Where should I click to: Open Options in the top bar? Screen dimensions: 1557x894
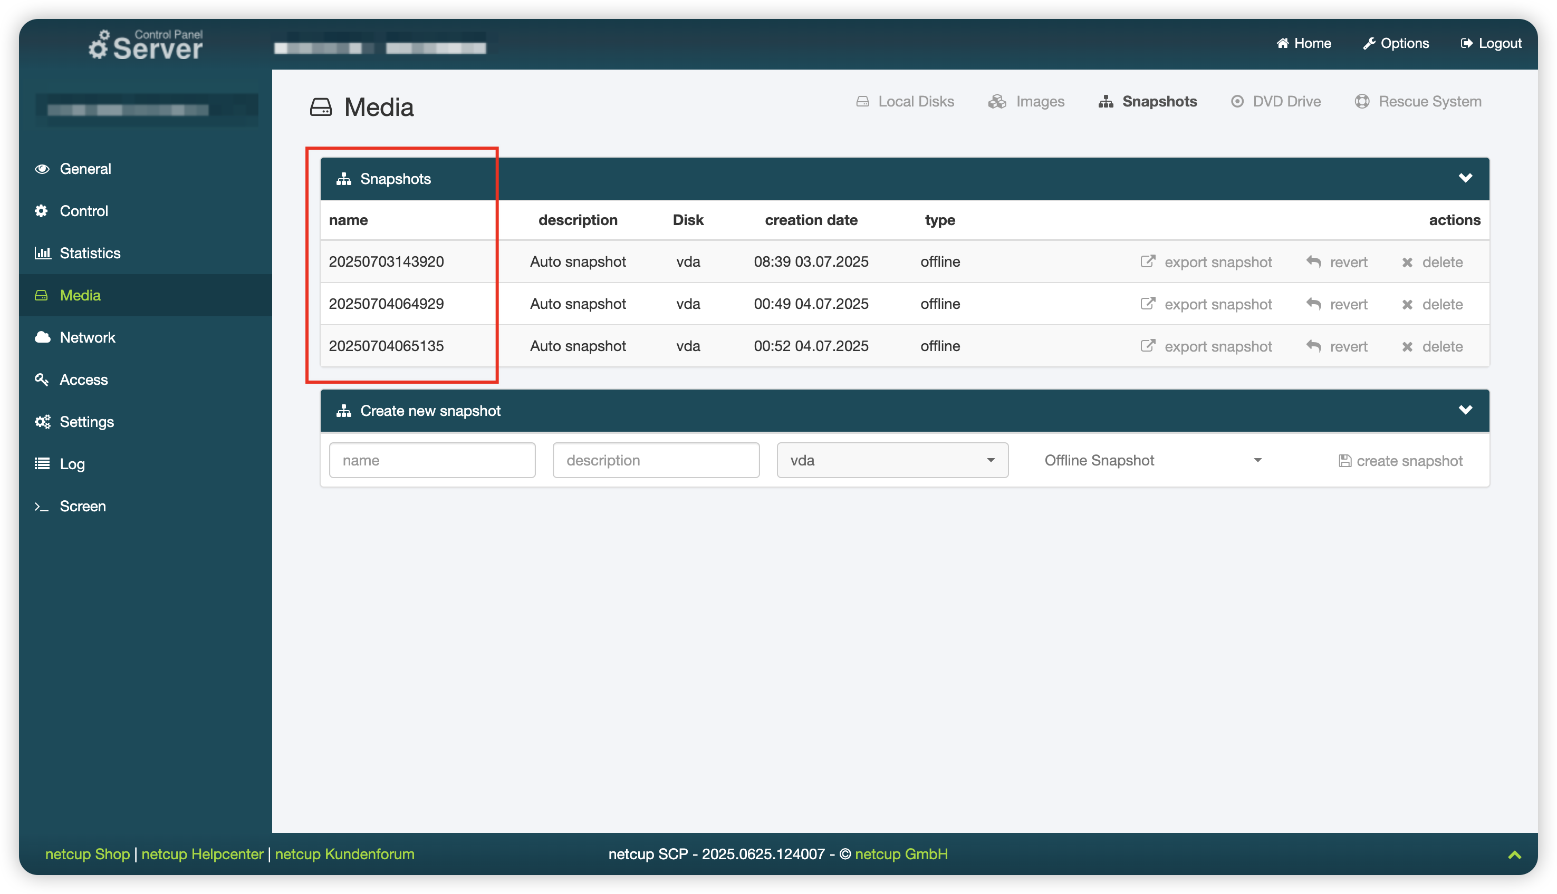pyautogui.click(x=1396, y=43)
